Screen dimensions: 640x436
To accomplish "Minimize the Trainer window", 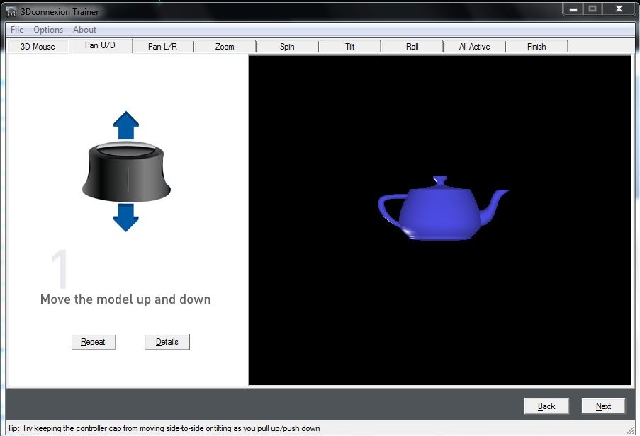I will tap(573, 9).
